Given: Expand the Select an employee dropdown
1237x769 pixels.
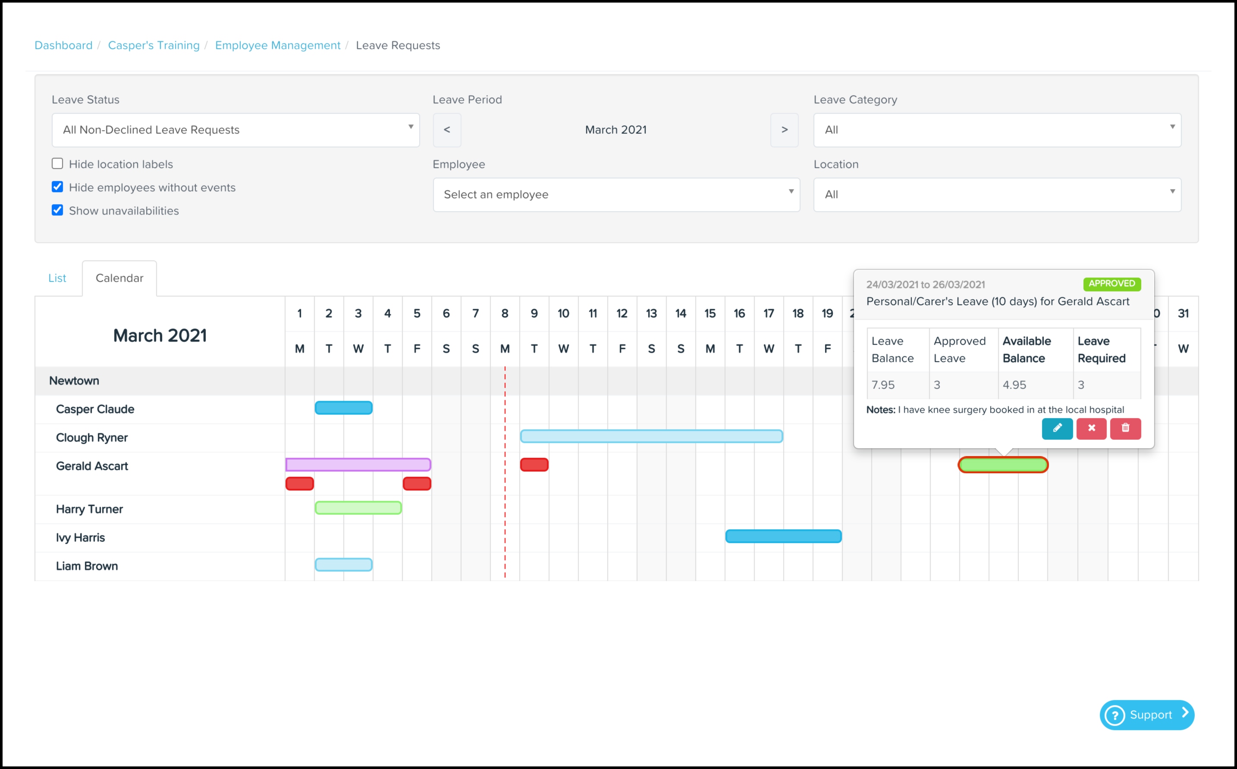Looking at the screenshot, I should coord(616,195).
